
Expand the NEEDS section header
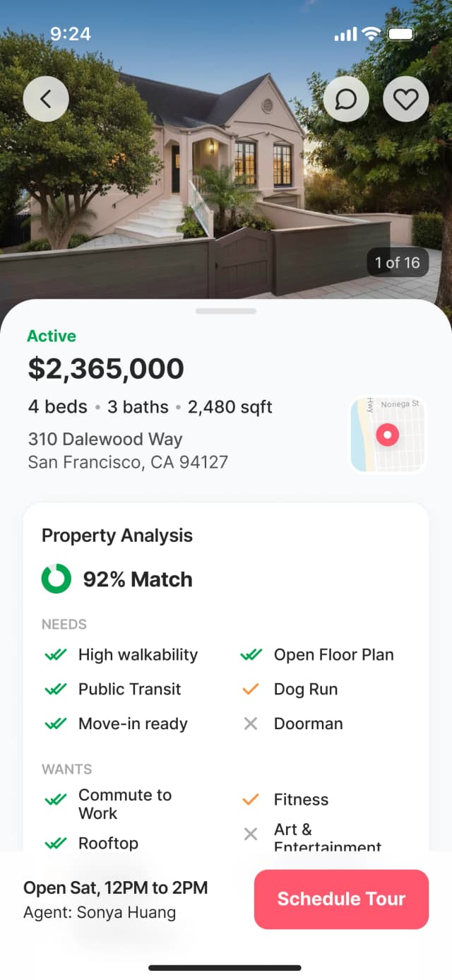pyautogui.click(x=64, y=624)
